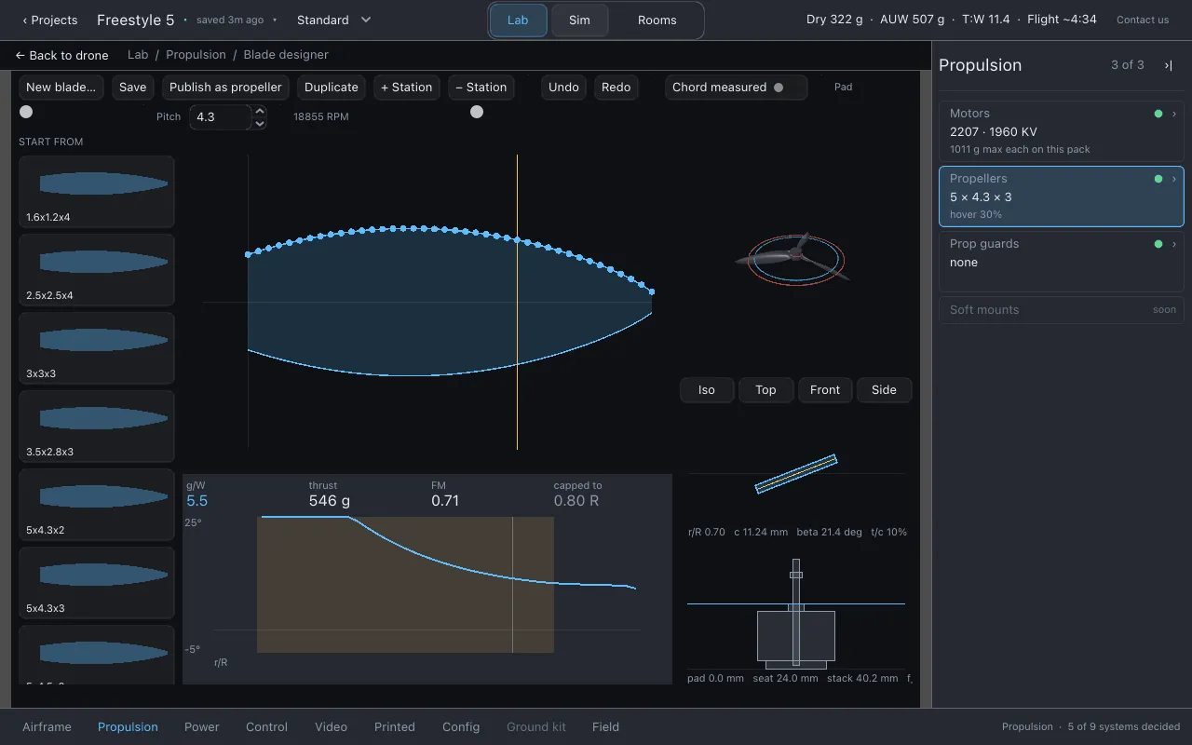
Task: Switch to Lab mode
Action: [518, 20]
